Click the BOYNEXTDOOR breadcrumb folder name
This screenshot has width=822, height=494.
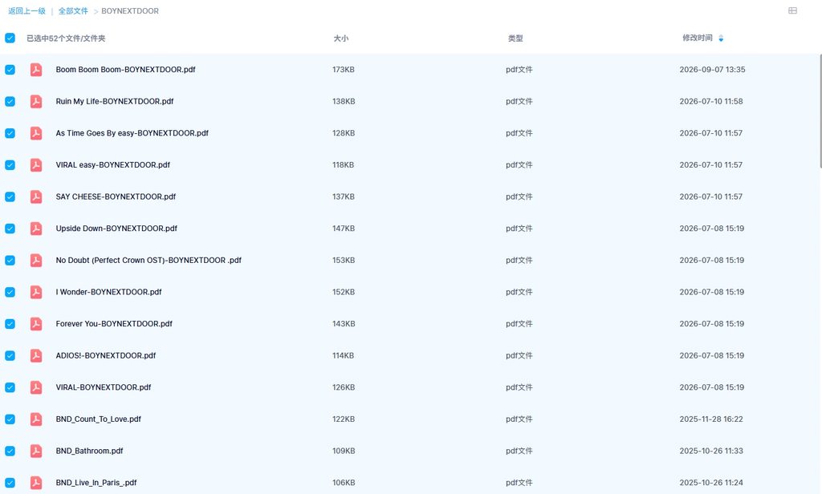130,11
